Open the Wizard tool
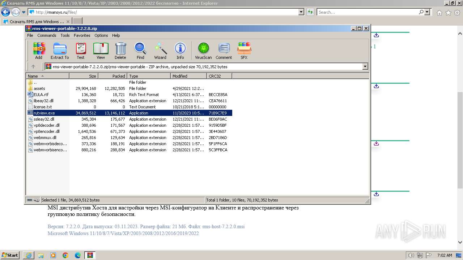 (x=160, y=51)
